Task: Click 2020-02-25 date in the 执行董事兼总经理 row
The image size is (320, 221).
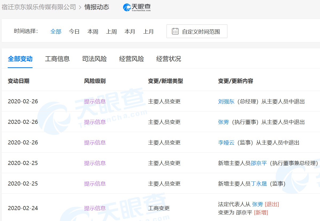Action: coord(23,163)
